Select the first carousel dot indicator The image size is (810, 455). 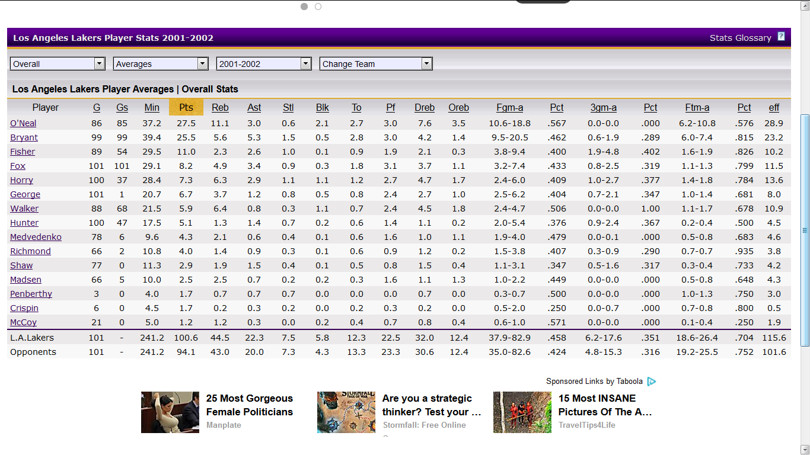(x=304, y=7)
